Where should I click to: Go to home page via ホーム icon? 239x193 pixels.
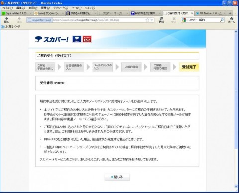tap(231, 20)
